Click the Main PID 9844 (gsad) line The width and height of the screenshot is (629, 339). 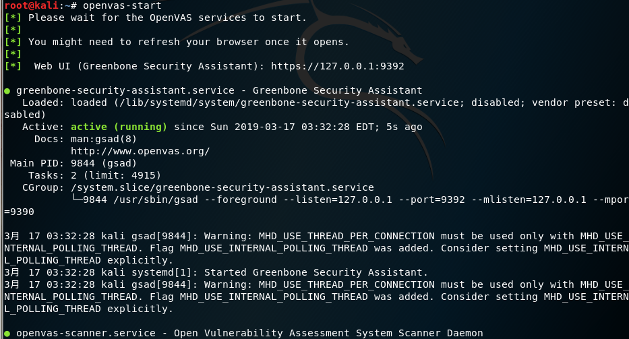tap(73, 163)
